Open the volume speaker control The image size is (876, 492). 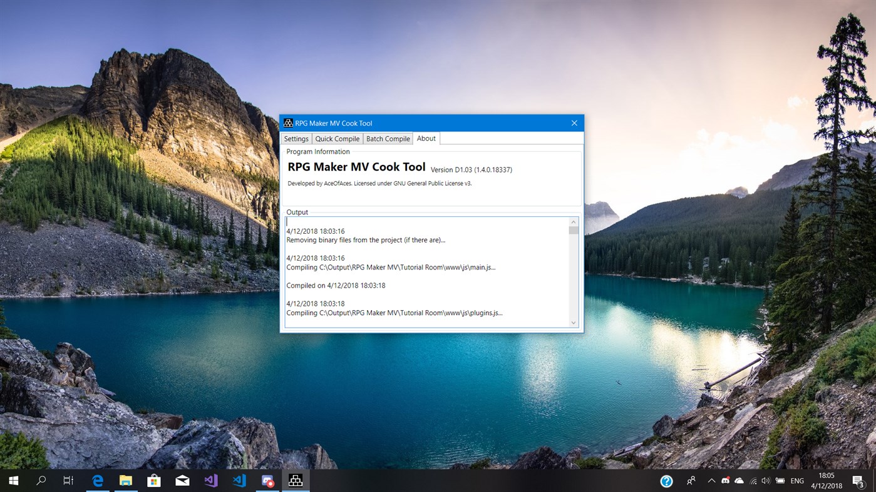[x=766, y=481]
